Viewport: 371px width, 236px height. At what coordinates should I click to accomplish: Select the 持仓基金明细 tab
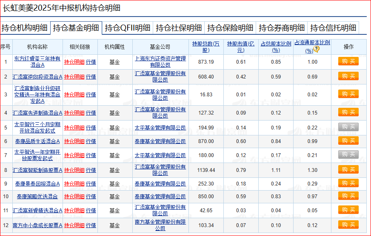pyautogui.click(x=76, y=28)
